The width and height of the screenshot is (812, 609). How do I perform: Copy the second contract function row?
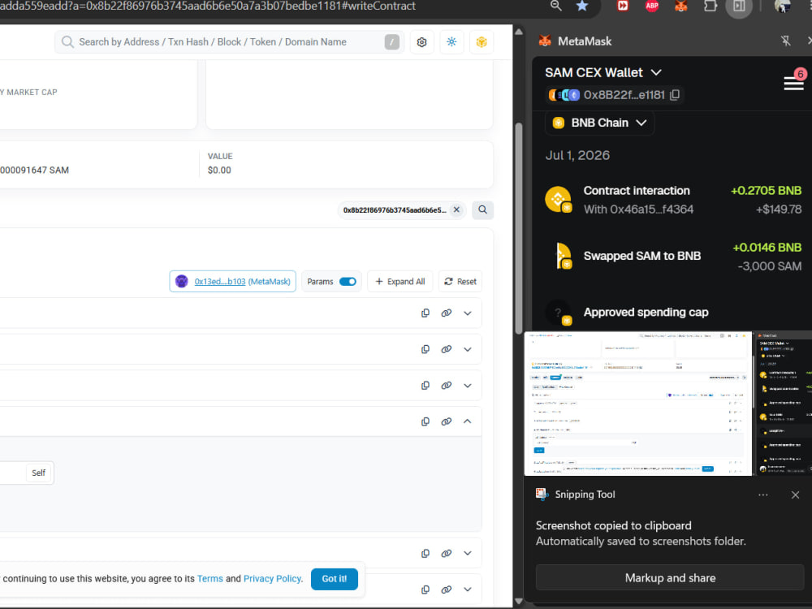[425, 349]
